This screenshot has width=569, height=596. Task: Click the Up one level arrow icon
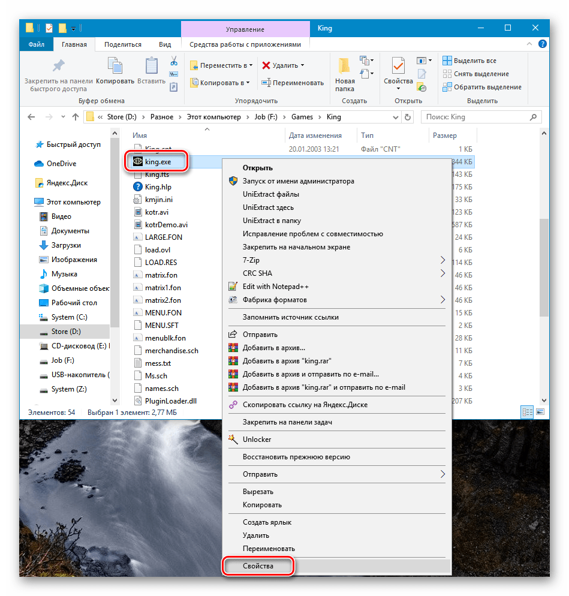tap(76, 117)
